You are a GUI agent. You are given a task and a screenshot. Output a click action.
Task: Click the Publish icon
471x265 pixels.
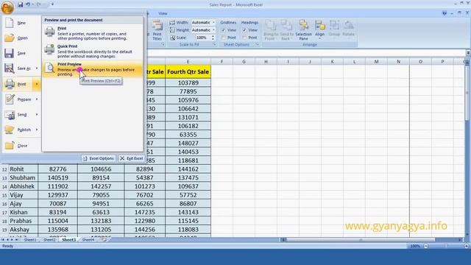(10, 130)
